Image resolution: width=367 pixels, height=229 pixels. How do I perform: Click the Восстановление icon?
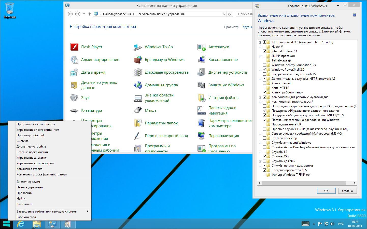[201, 60]
